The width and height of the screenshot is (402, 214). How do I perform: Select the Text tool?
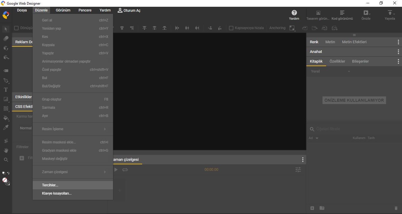(x=6, y=90)
